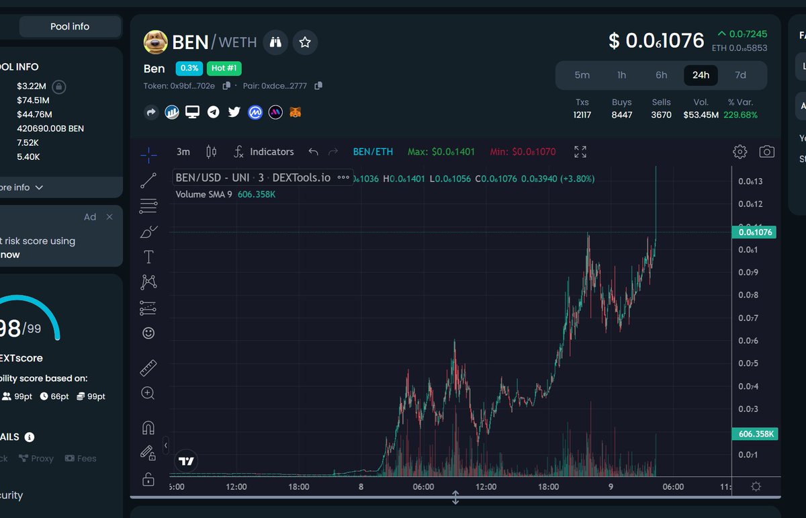806x518 pixels.
Task: Enter fullscreen chart mode
Action: 580,152
